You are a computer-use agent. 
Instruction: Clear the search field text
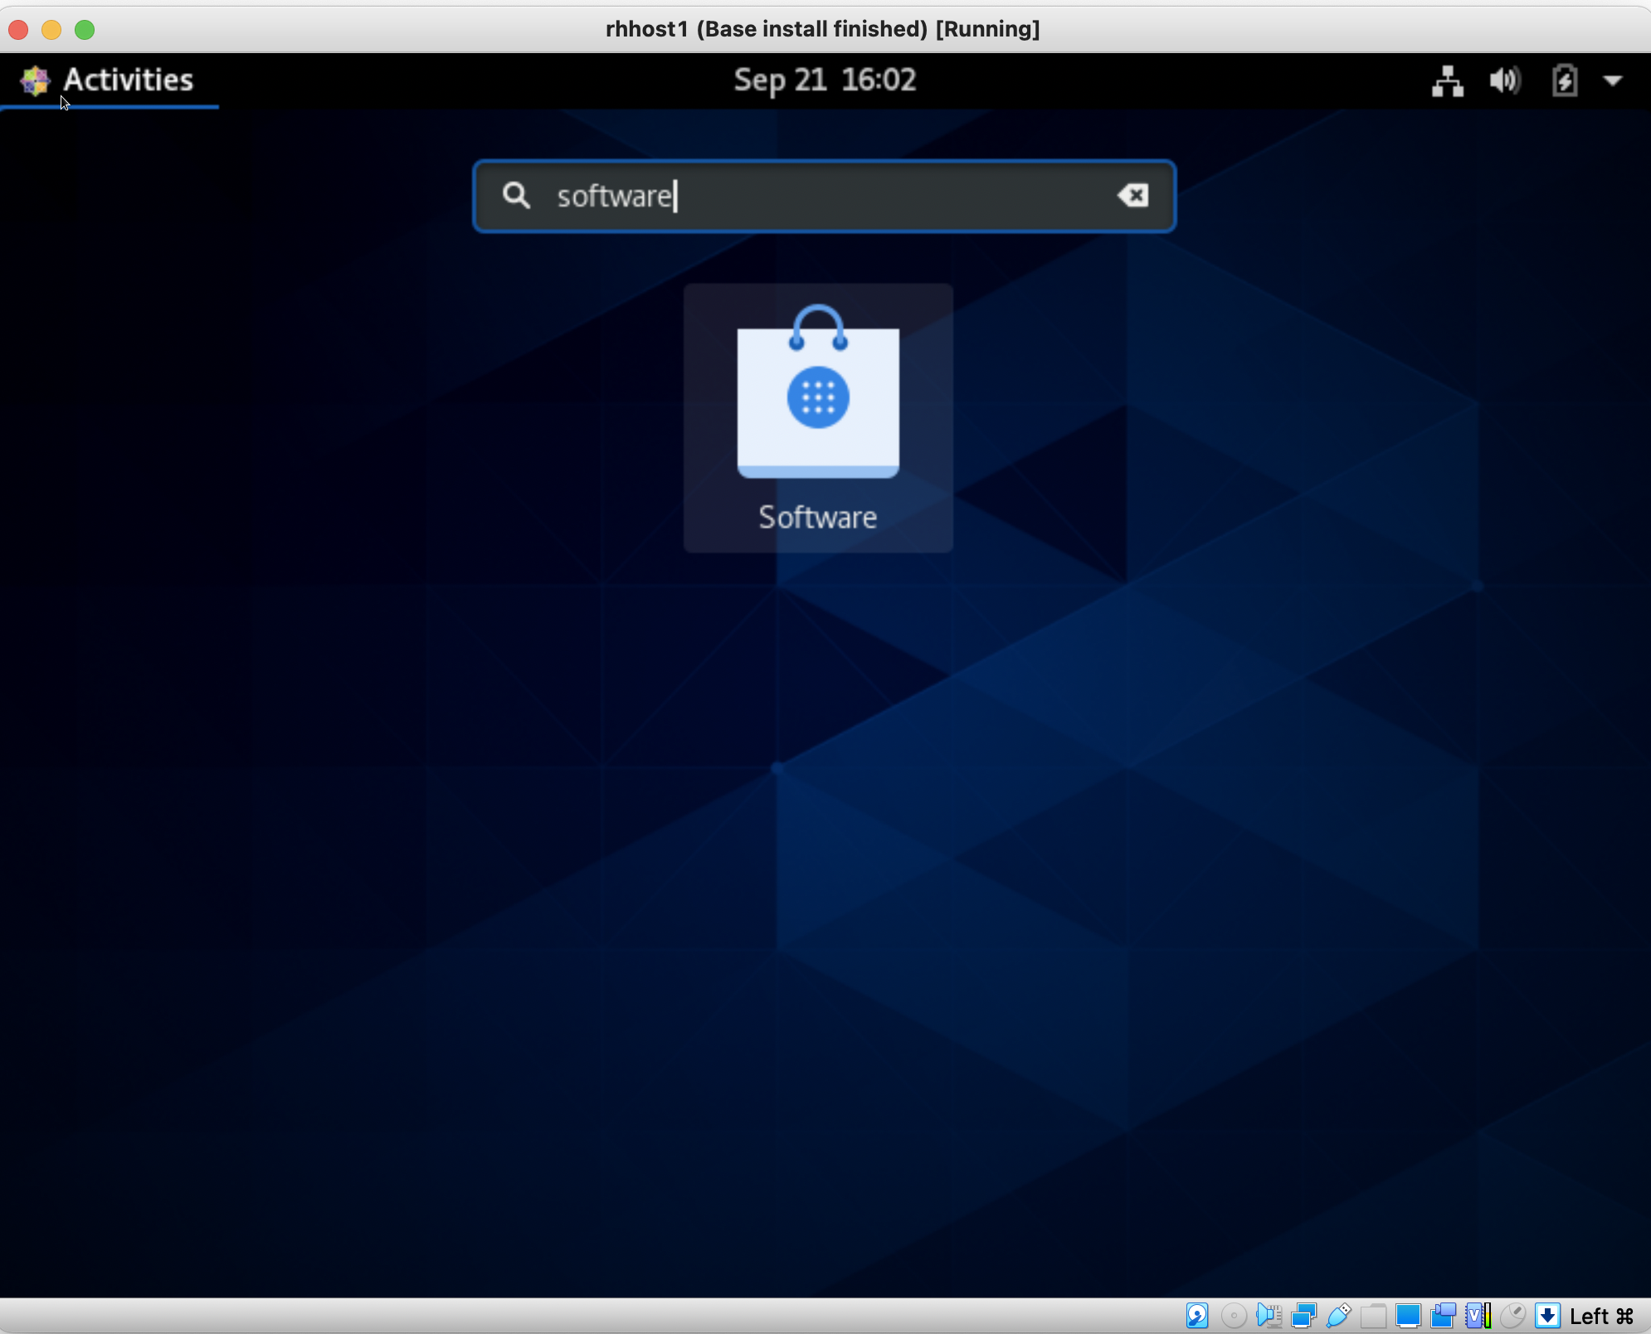[1132, 196]
